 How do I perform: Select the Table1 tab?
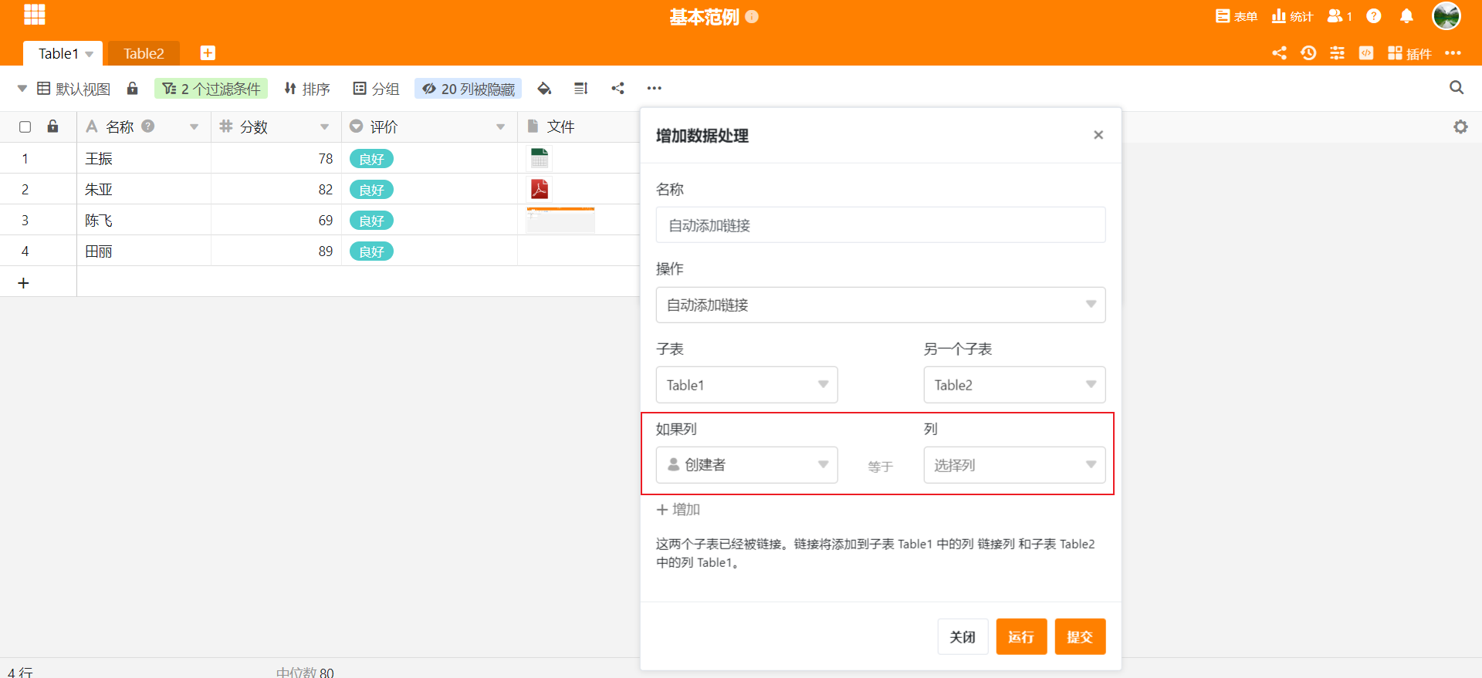point(59,53)
